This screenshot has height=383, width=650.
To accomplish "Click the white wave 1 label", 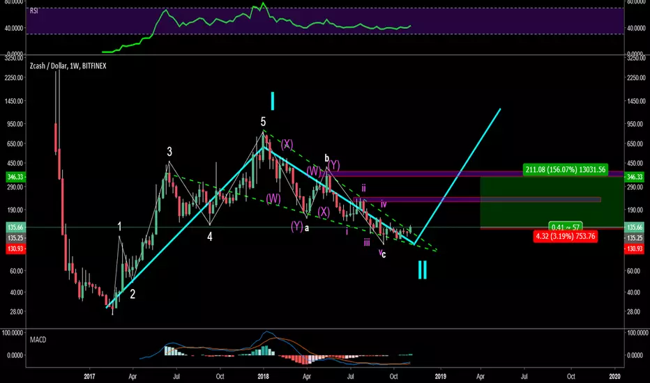I will [120, 226].
